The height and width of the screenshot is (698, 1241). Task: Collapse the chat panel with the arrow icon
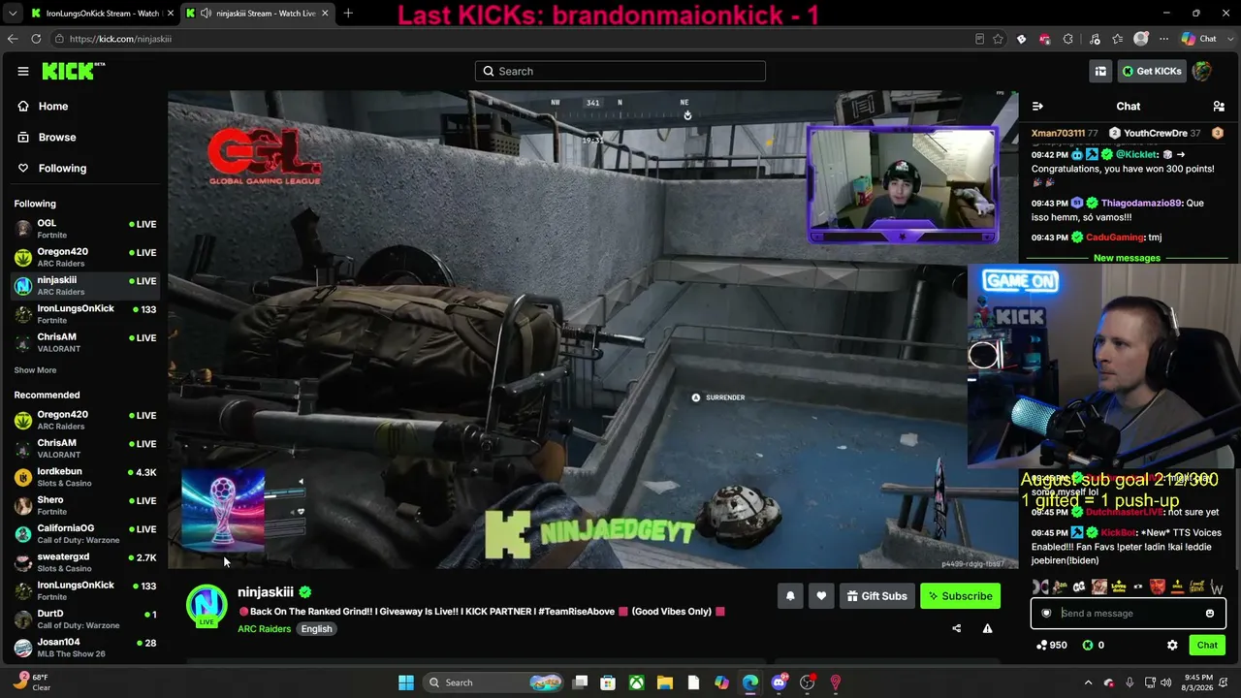1037,106
